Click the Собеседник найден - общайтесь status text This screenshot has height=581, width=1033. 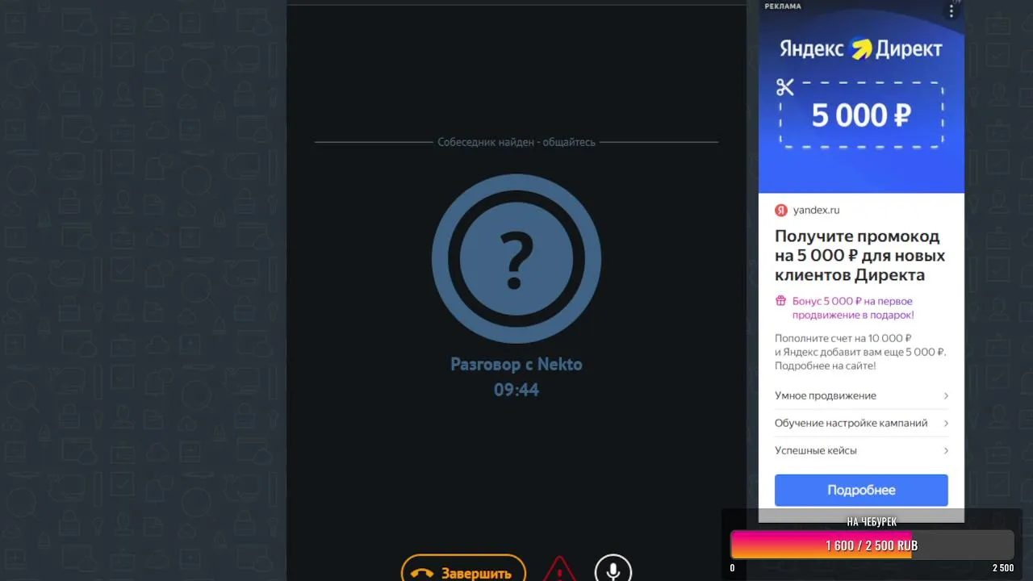516,142
